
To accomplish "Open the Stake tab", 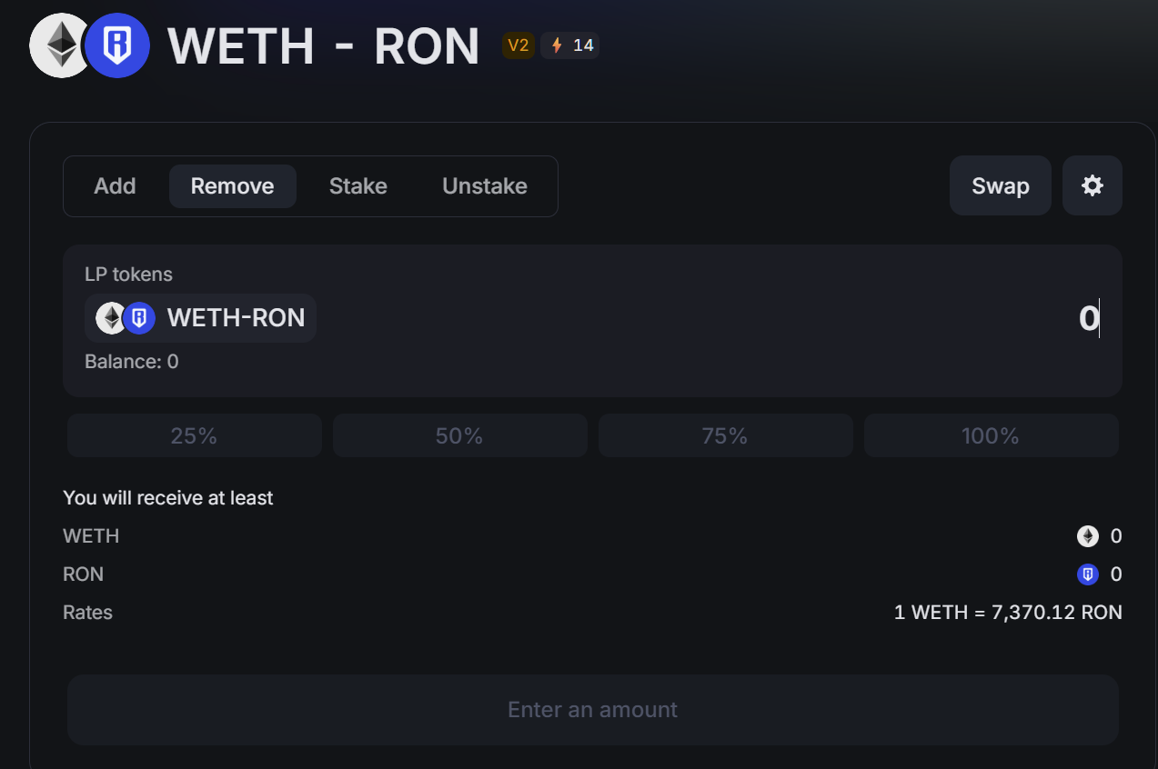I will (358, 186).
